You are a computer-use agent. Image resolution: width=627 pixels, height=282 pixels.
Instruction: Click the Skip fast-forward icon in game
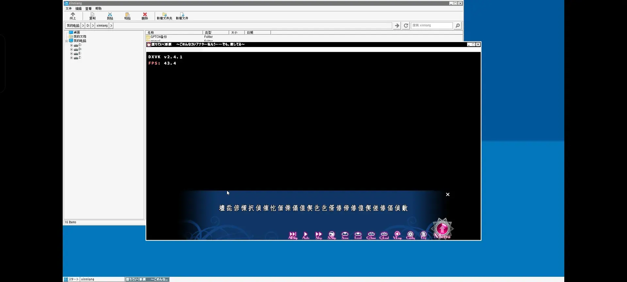coord(319,235)
